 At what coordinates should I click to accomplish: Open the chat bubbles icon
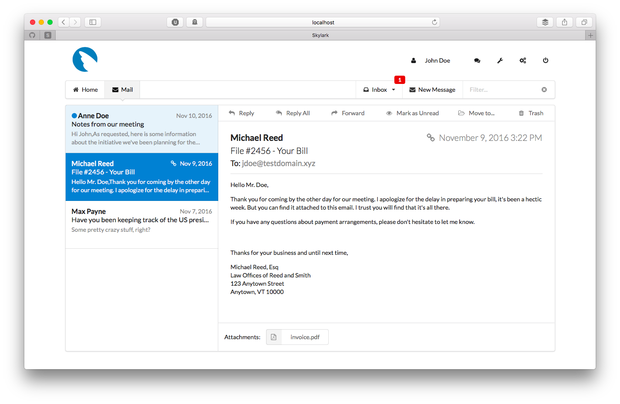point(477,61)
